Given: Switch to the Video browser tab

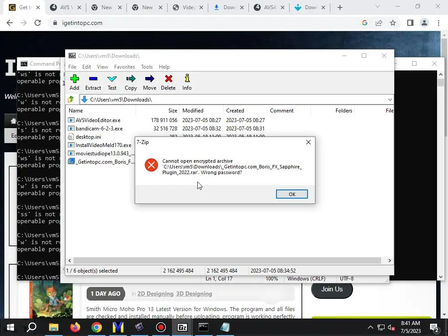Looking at the screenshot, I should (188, 7).
